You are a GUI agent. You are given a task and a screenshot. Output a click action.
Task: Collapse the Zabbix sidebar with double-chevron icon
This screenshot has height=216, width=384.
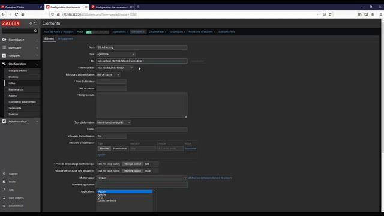coord(31,23)
